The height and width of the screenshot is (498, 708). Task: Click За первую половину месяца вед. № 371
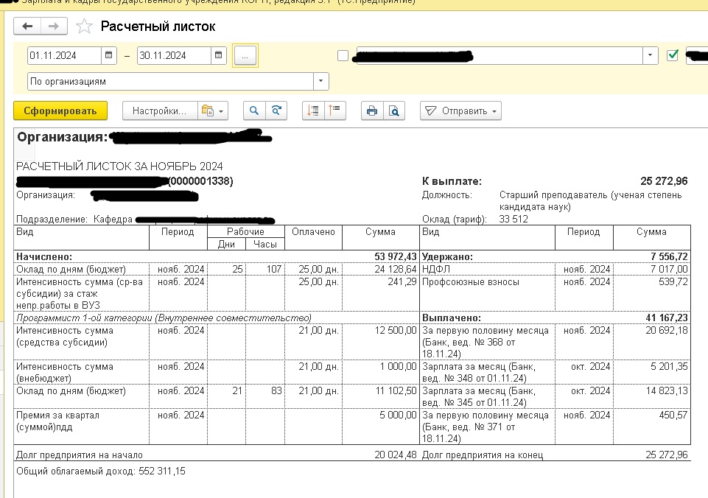coord(486,427)
